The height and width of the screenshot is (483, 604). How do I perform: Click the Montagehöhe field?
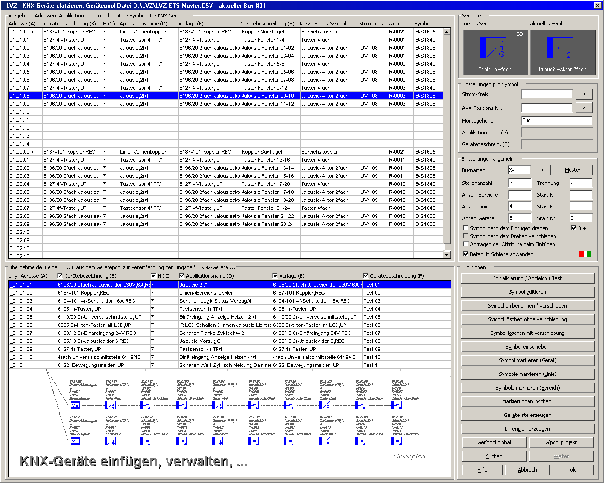point(557,120)
